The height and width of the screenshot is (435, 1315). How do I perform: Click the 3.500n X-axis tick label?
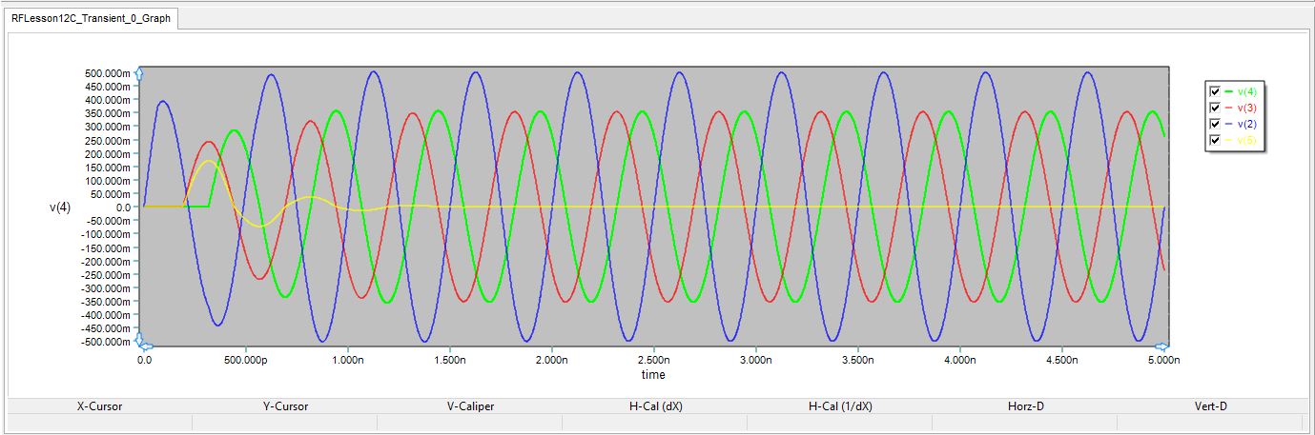point(857,361)
